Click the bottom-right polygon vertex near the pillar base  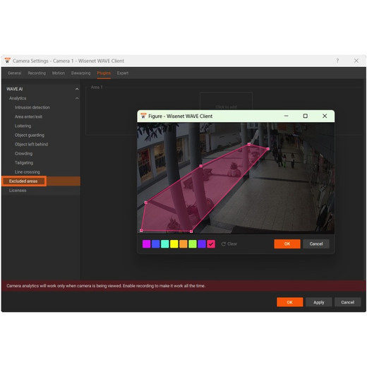coord(191,231)
